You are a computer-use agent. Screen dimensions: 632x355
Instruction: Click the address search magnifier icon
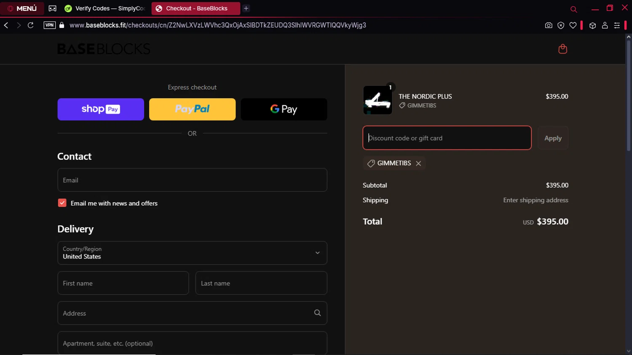click(317, 313)
